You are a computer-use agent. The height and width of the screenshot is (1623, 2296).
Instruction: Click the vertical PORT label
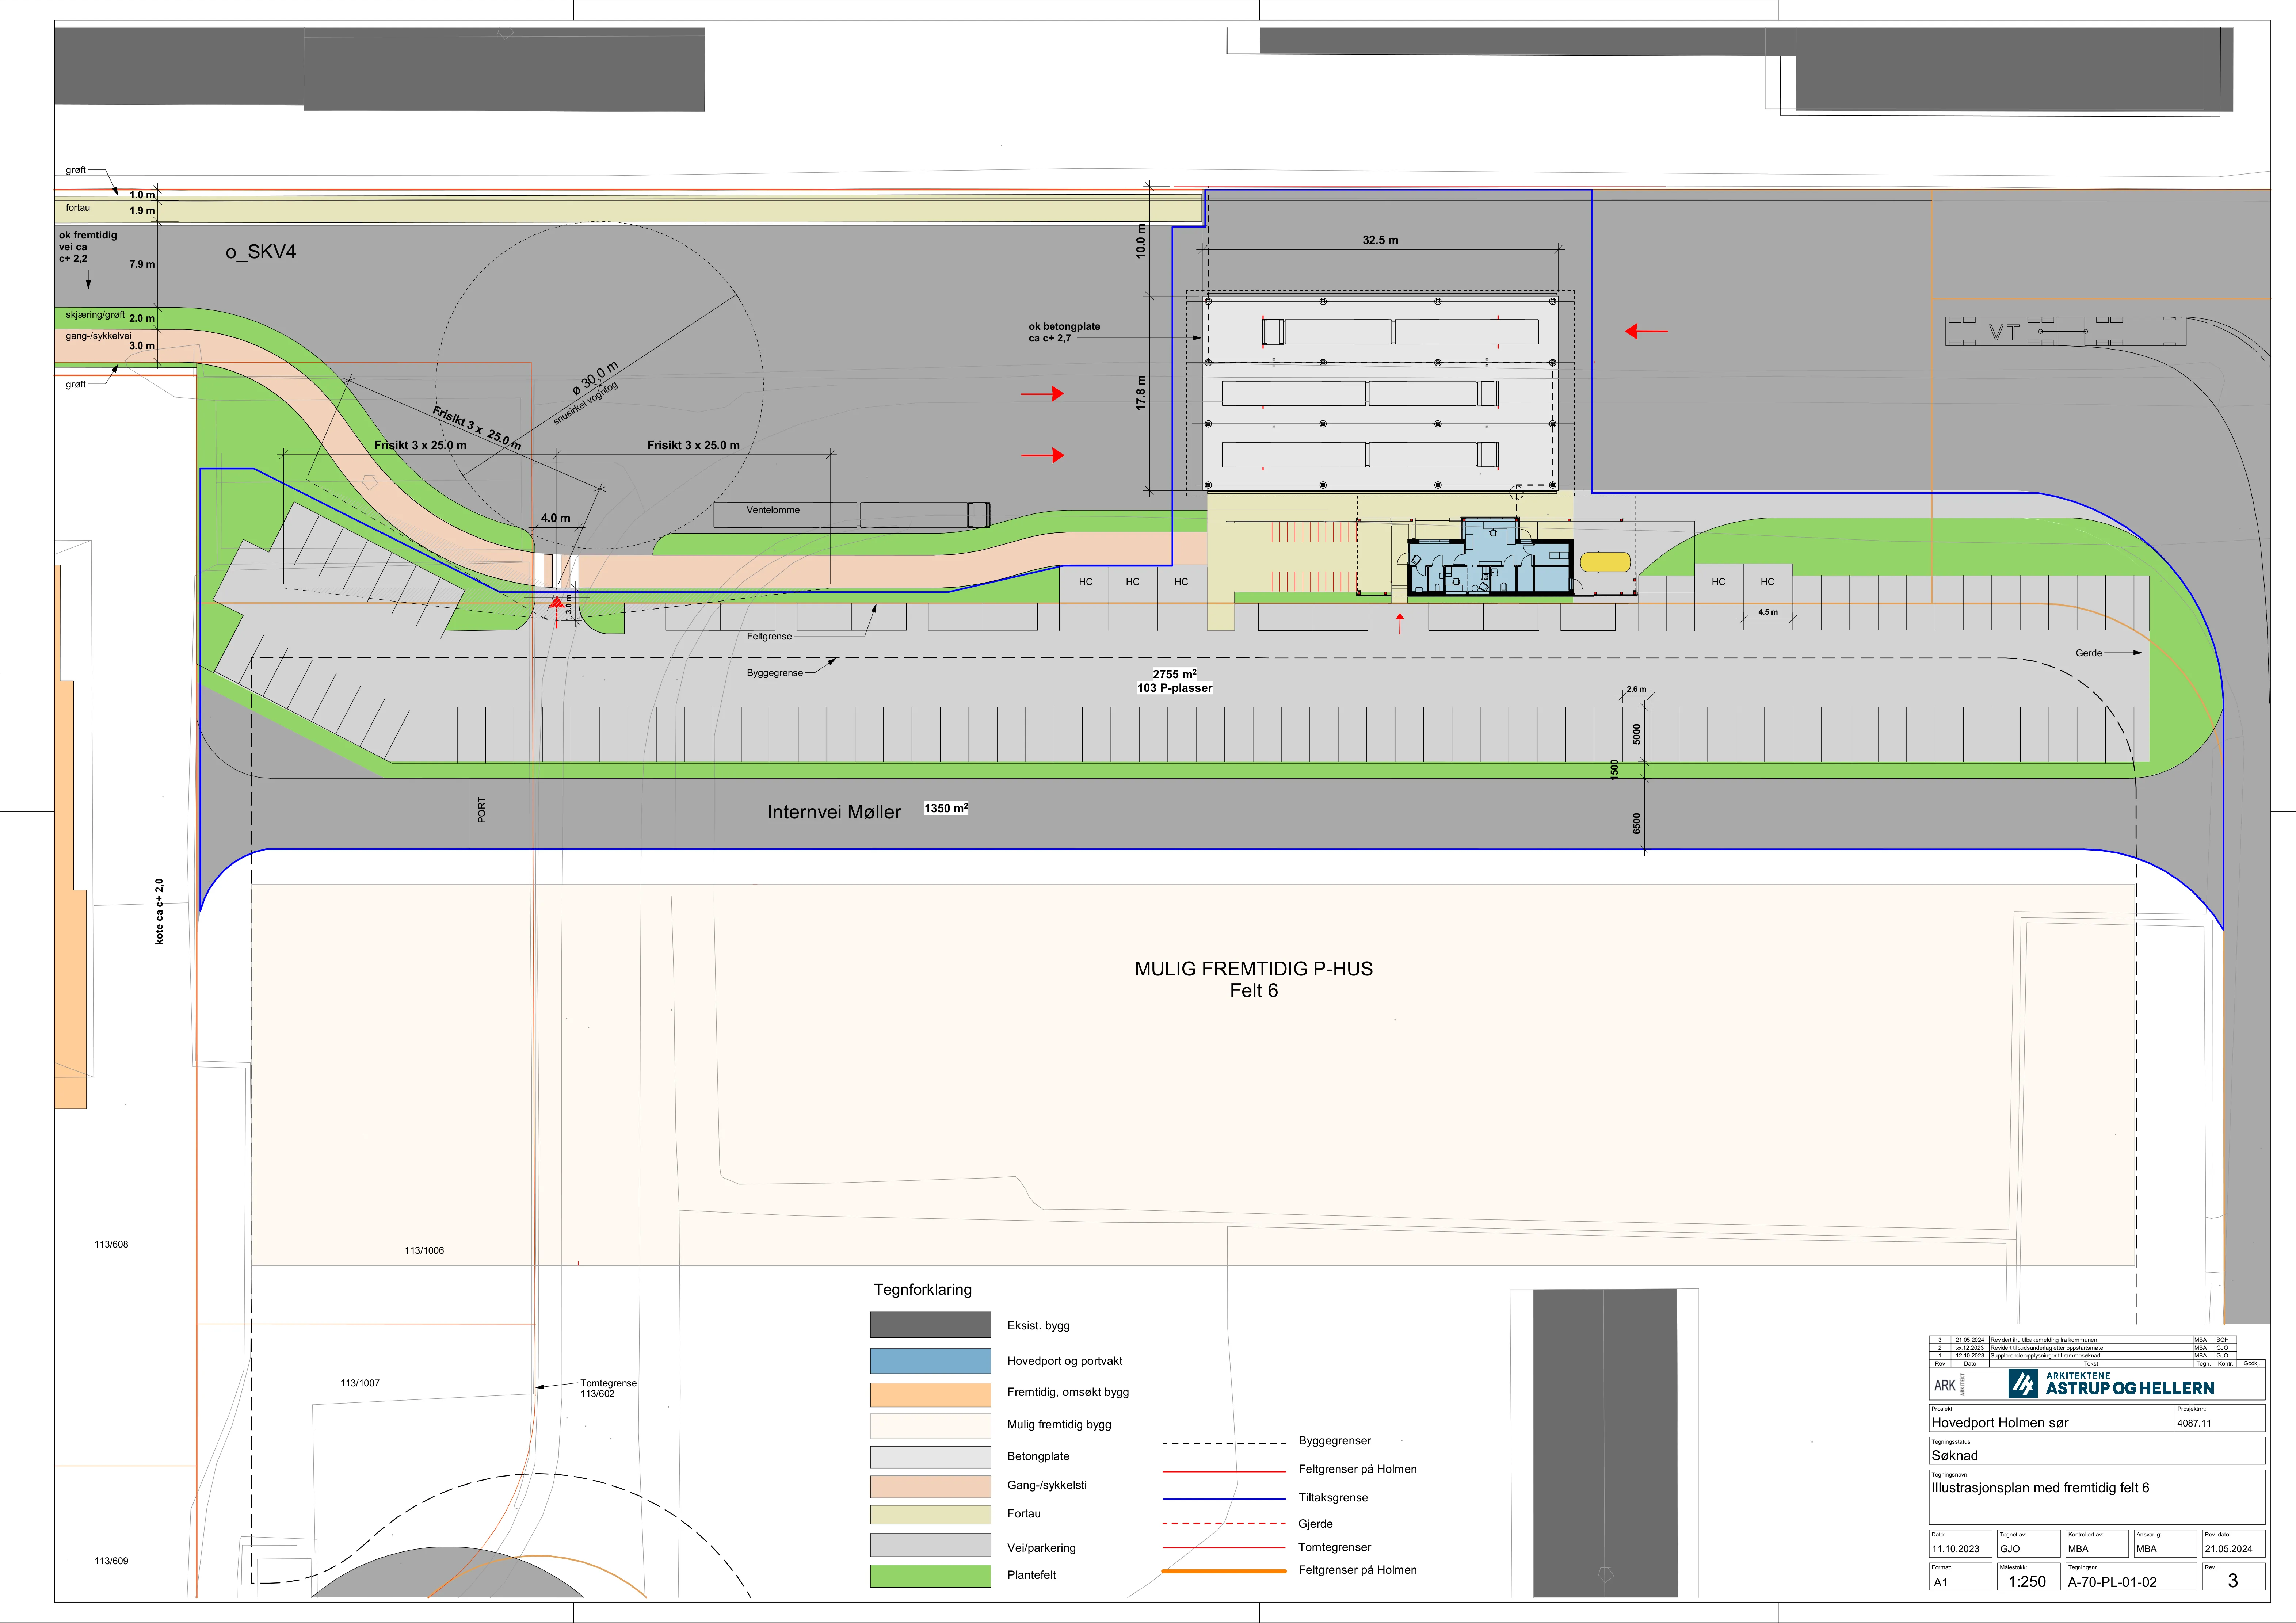click(482, 810)
